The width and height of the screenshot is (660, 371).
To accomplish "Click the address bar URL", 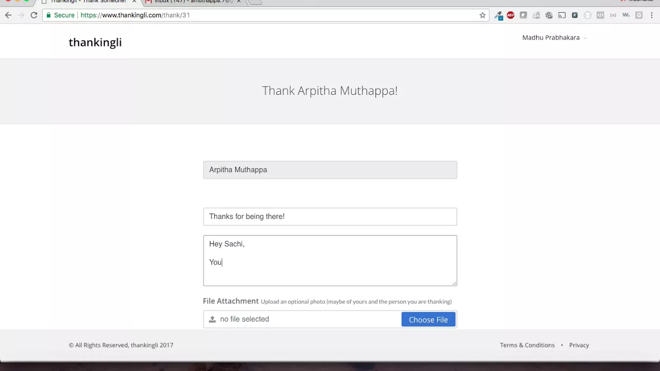I will (x=135, y=15).
